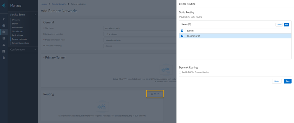Collapse the Service Setup section
294x123 pixels.
[35, 15]
